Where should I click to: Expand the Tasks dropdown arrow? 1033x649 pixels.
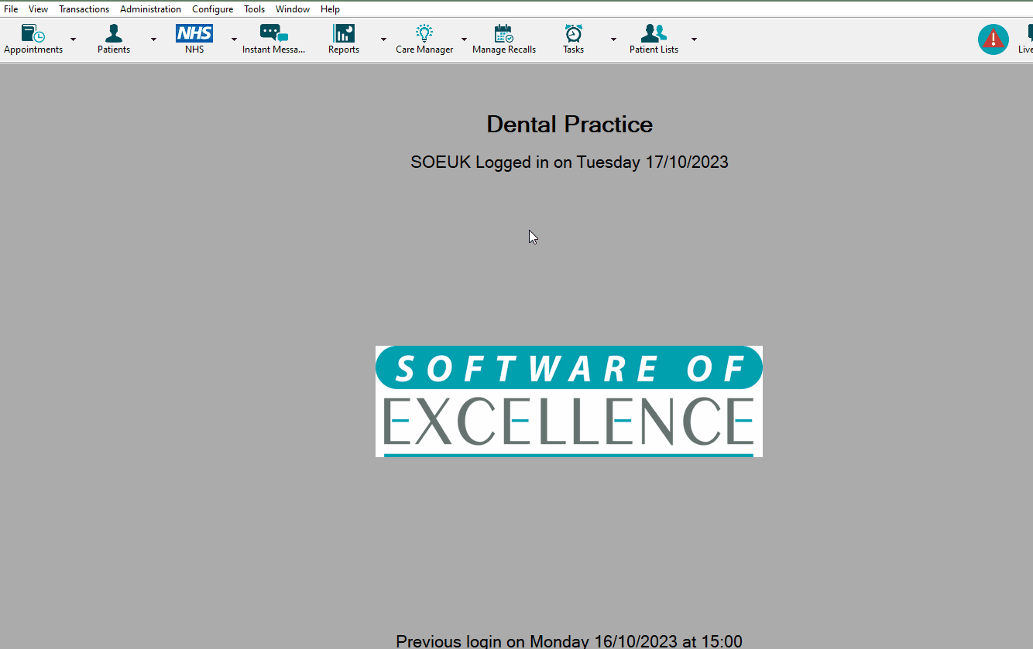click(x=613, y=39)
